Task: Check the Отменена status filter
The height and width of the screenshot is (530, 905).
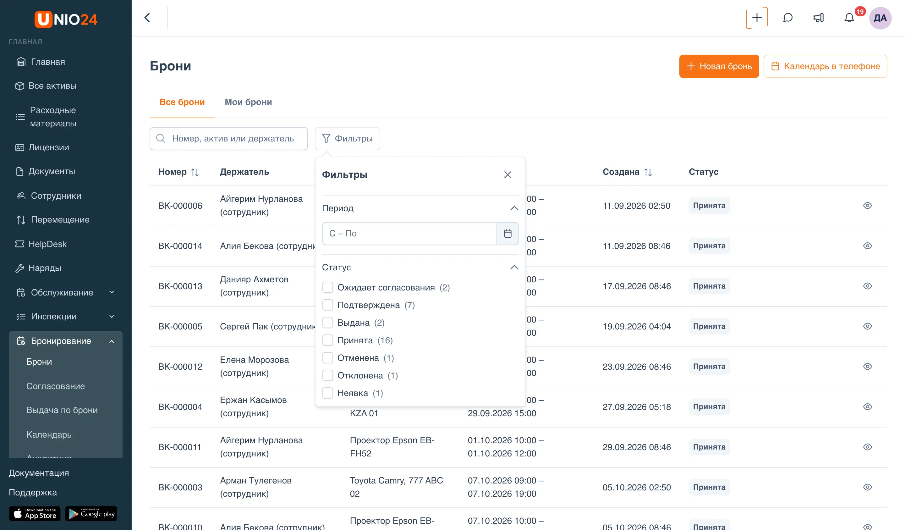Action: (x=327, y=358)
